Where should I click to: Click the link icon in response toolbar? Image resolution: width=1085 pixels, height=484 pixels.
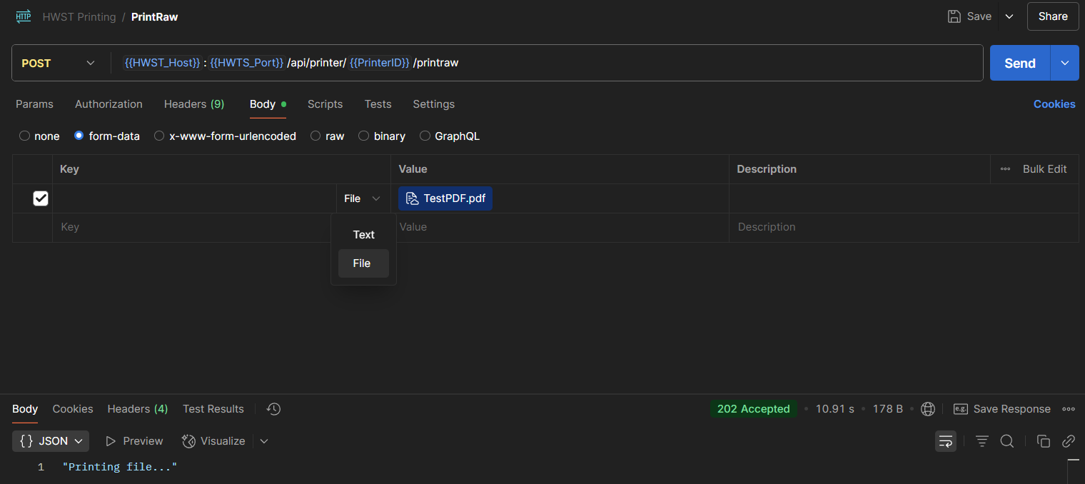[1069, 441]
